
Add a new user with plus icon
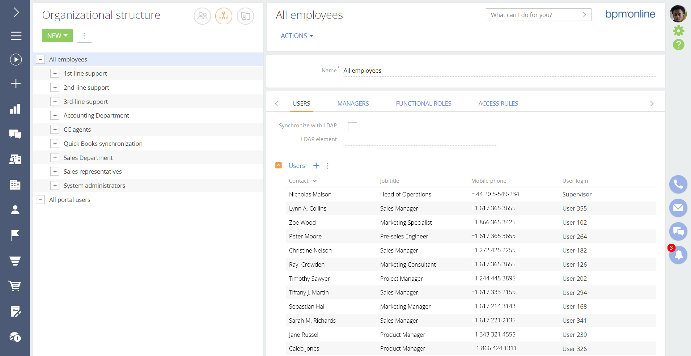pyautogui.click(x=316, y=166)
